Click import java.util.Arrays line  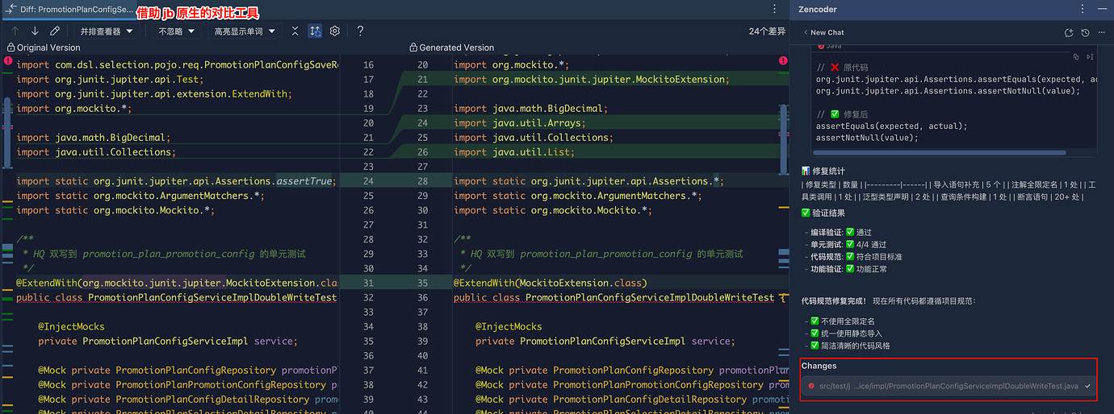point(520,122)
